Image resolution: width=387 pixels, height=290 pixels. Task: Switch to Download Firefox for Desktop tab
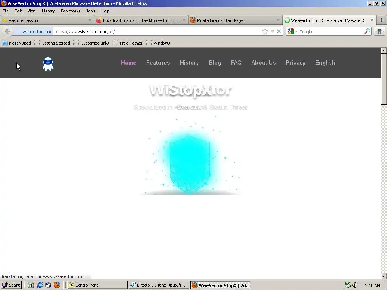141,20
